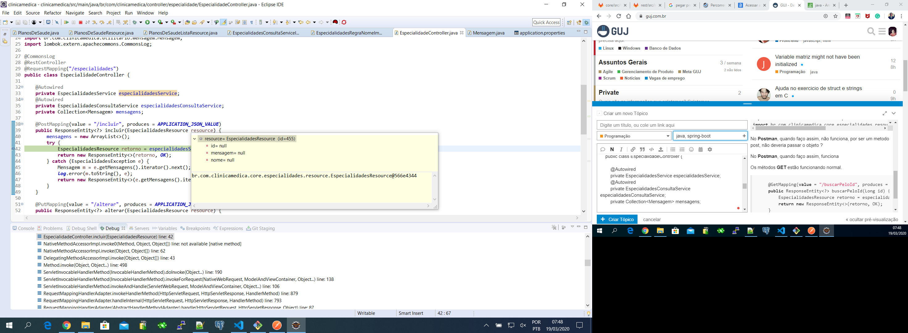Click the Resume debug button in Eclipse toolbar
Viewport: 908px width, 333px height.
click(x=66, y=22)
